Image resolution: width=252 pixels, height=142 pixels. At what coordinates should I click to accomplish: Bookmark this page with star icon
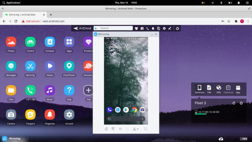point(229,21)
